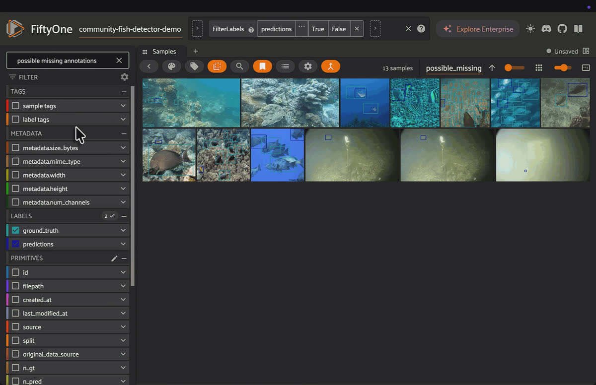Image resolution: width=596 pixels, height=385 pixels.
Task: Click the FilterLabels stage help icon
Action: [x=251, y=30]
